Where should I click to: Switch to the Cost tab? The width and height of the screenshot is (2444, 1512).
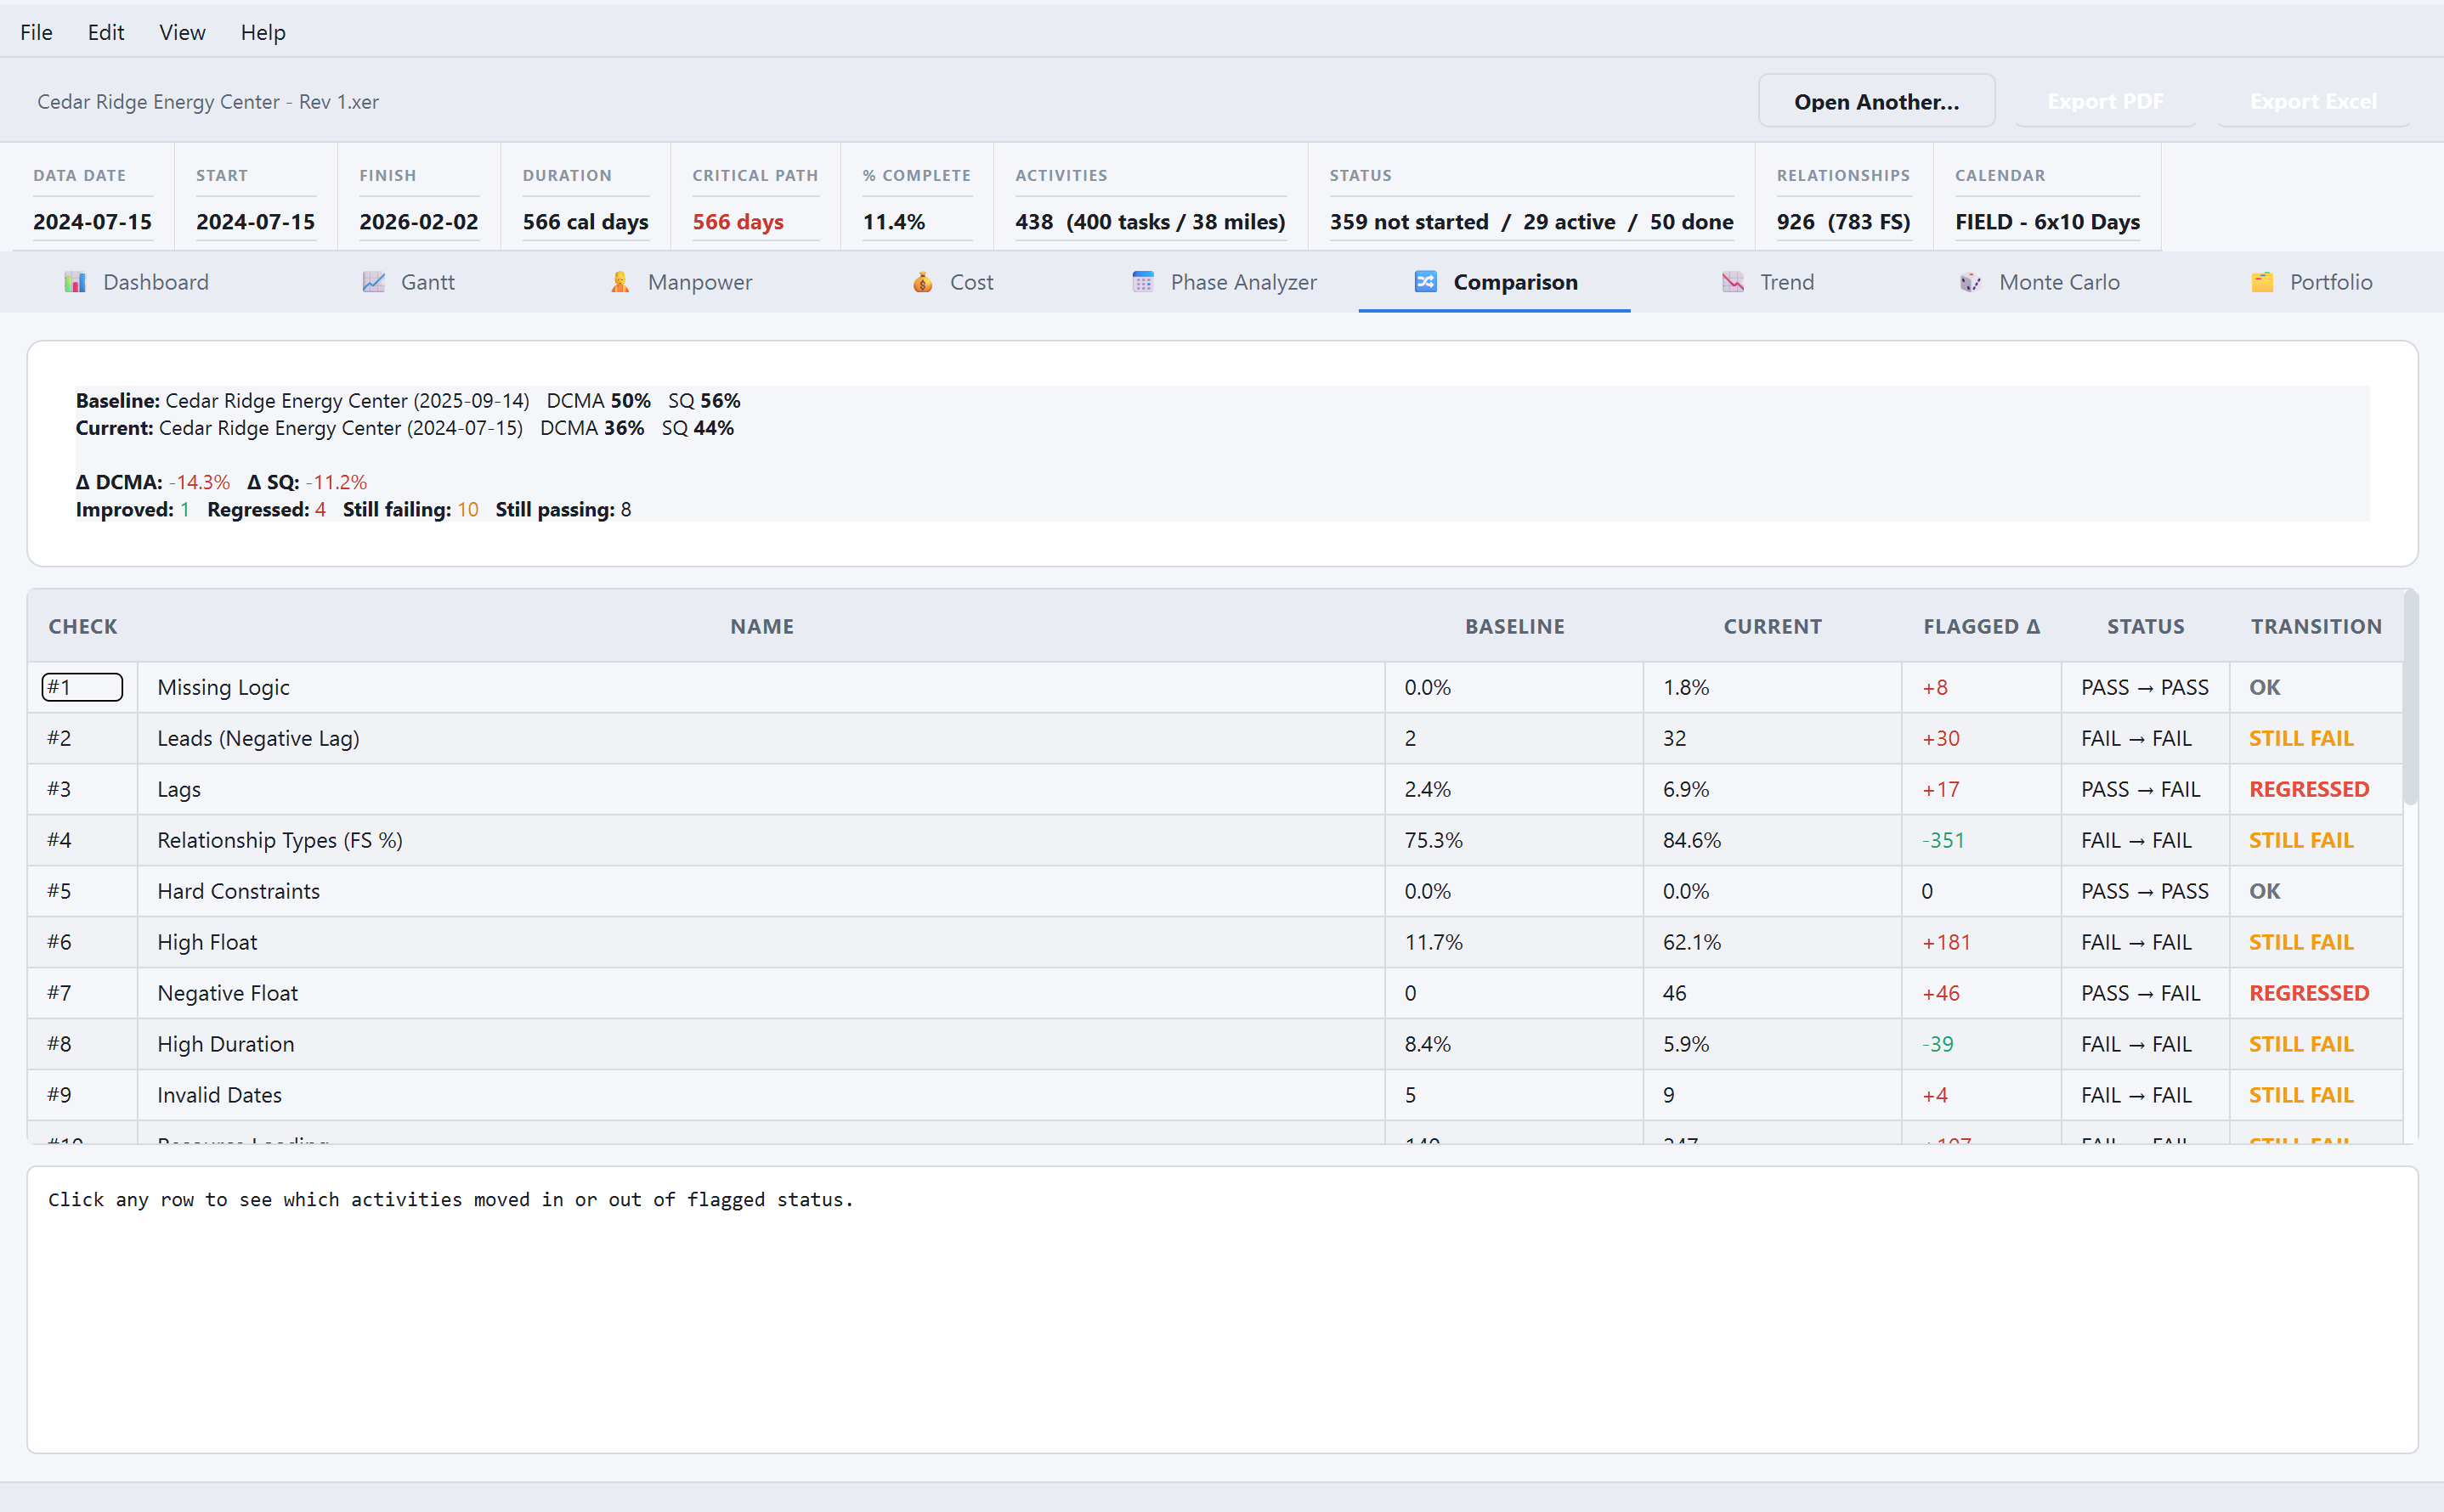tap(952, 282)
